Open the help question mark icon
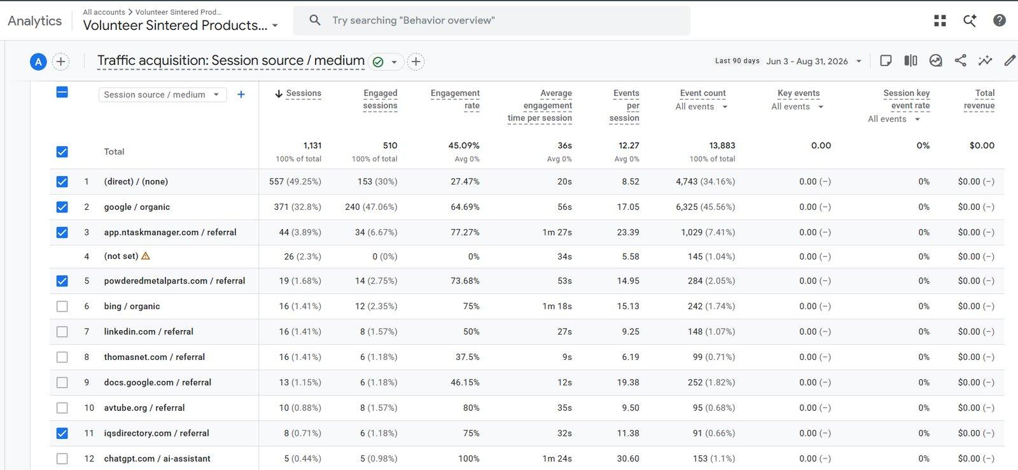 [x=1000, y=20]
